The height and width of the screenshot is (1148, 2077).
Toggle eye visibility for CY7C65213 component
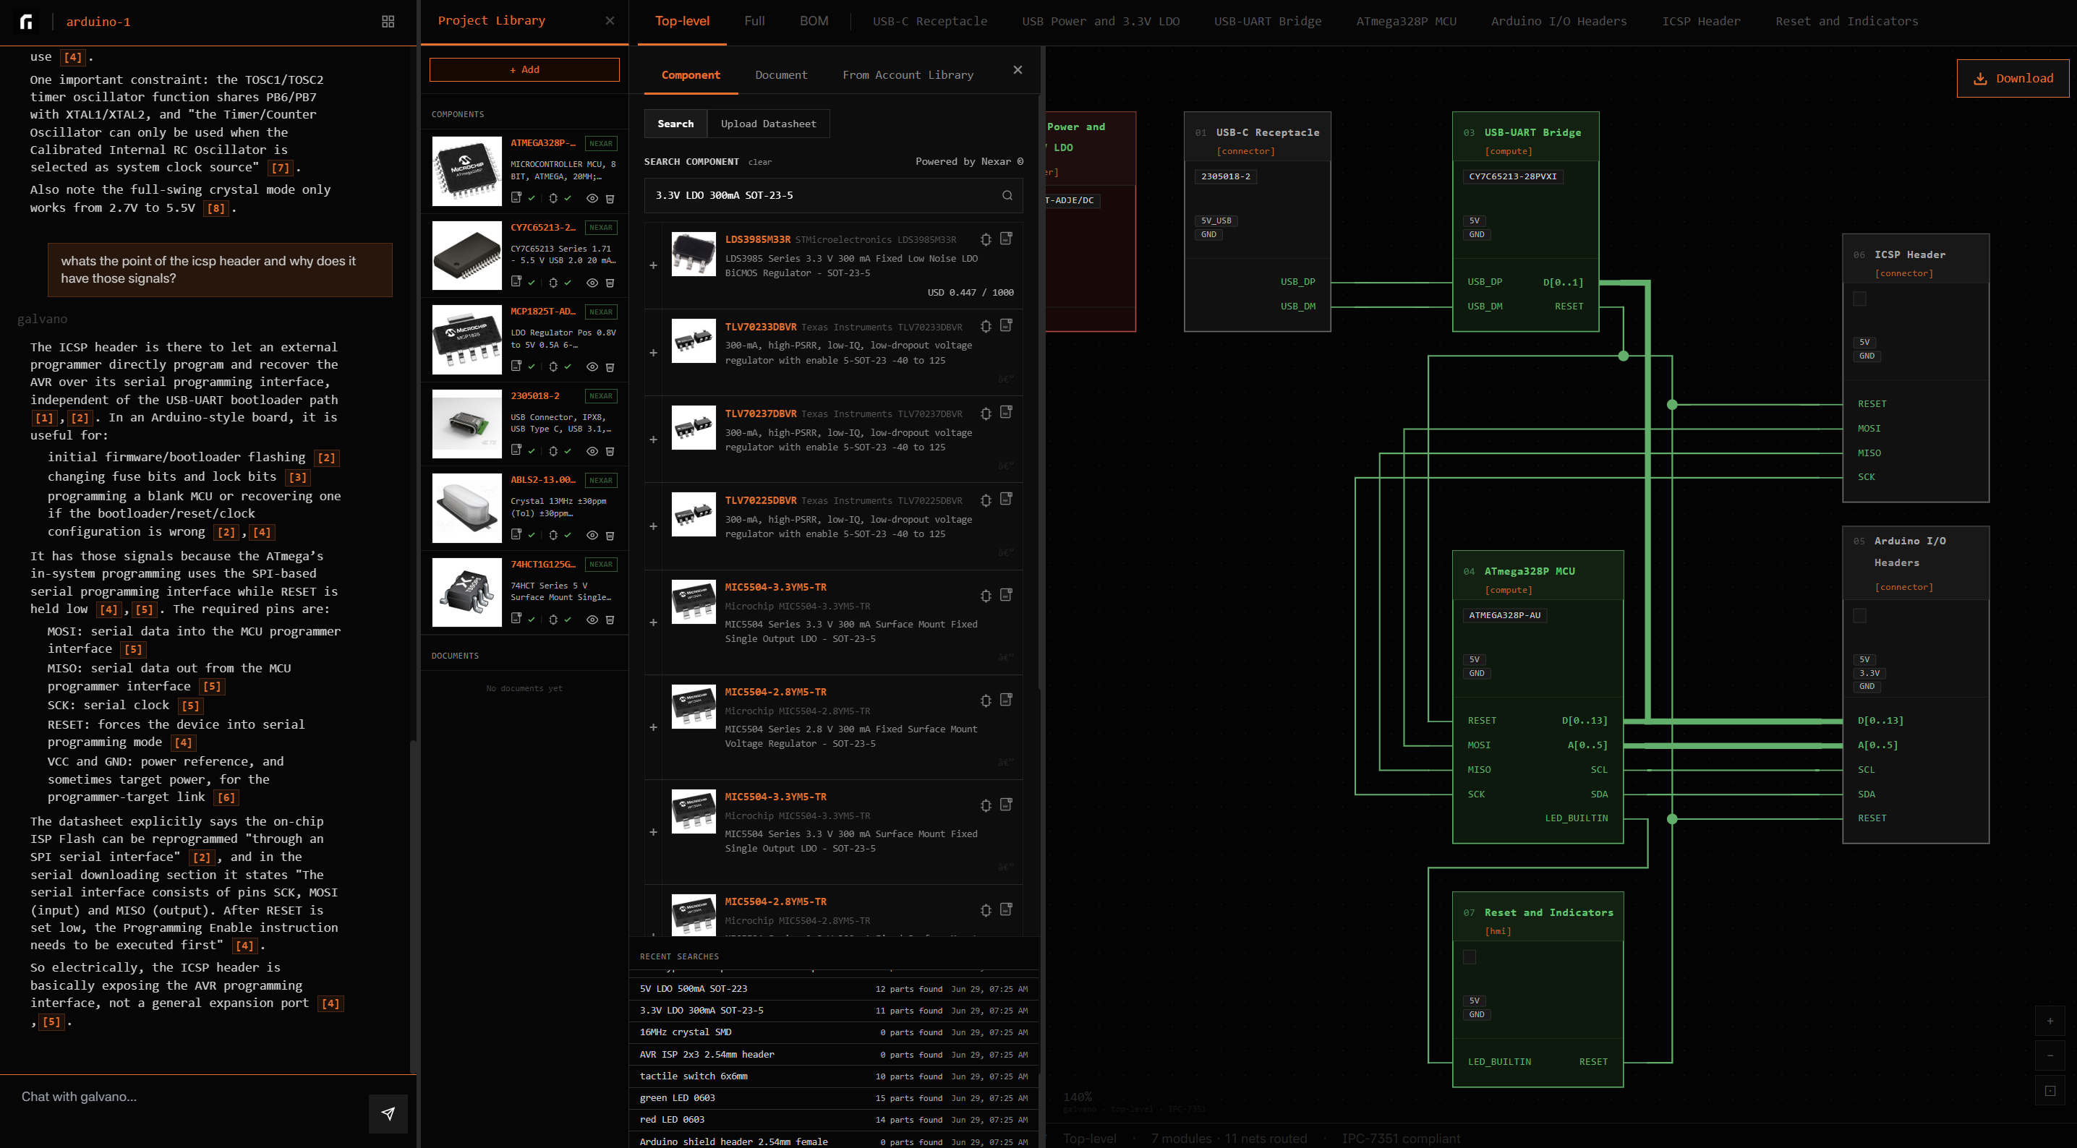(x=592, y=283)
